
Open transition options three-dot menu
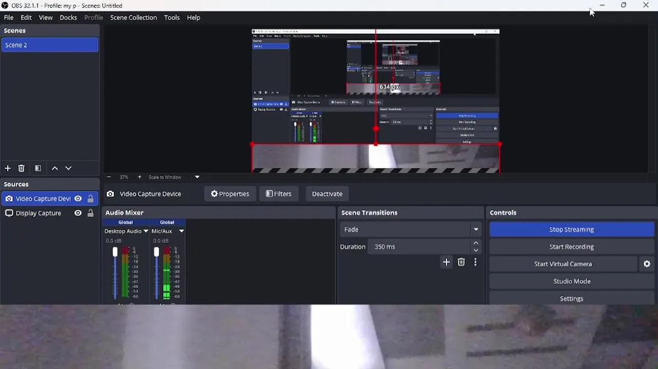pyautogui.click(x=476, y=262)
